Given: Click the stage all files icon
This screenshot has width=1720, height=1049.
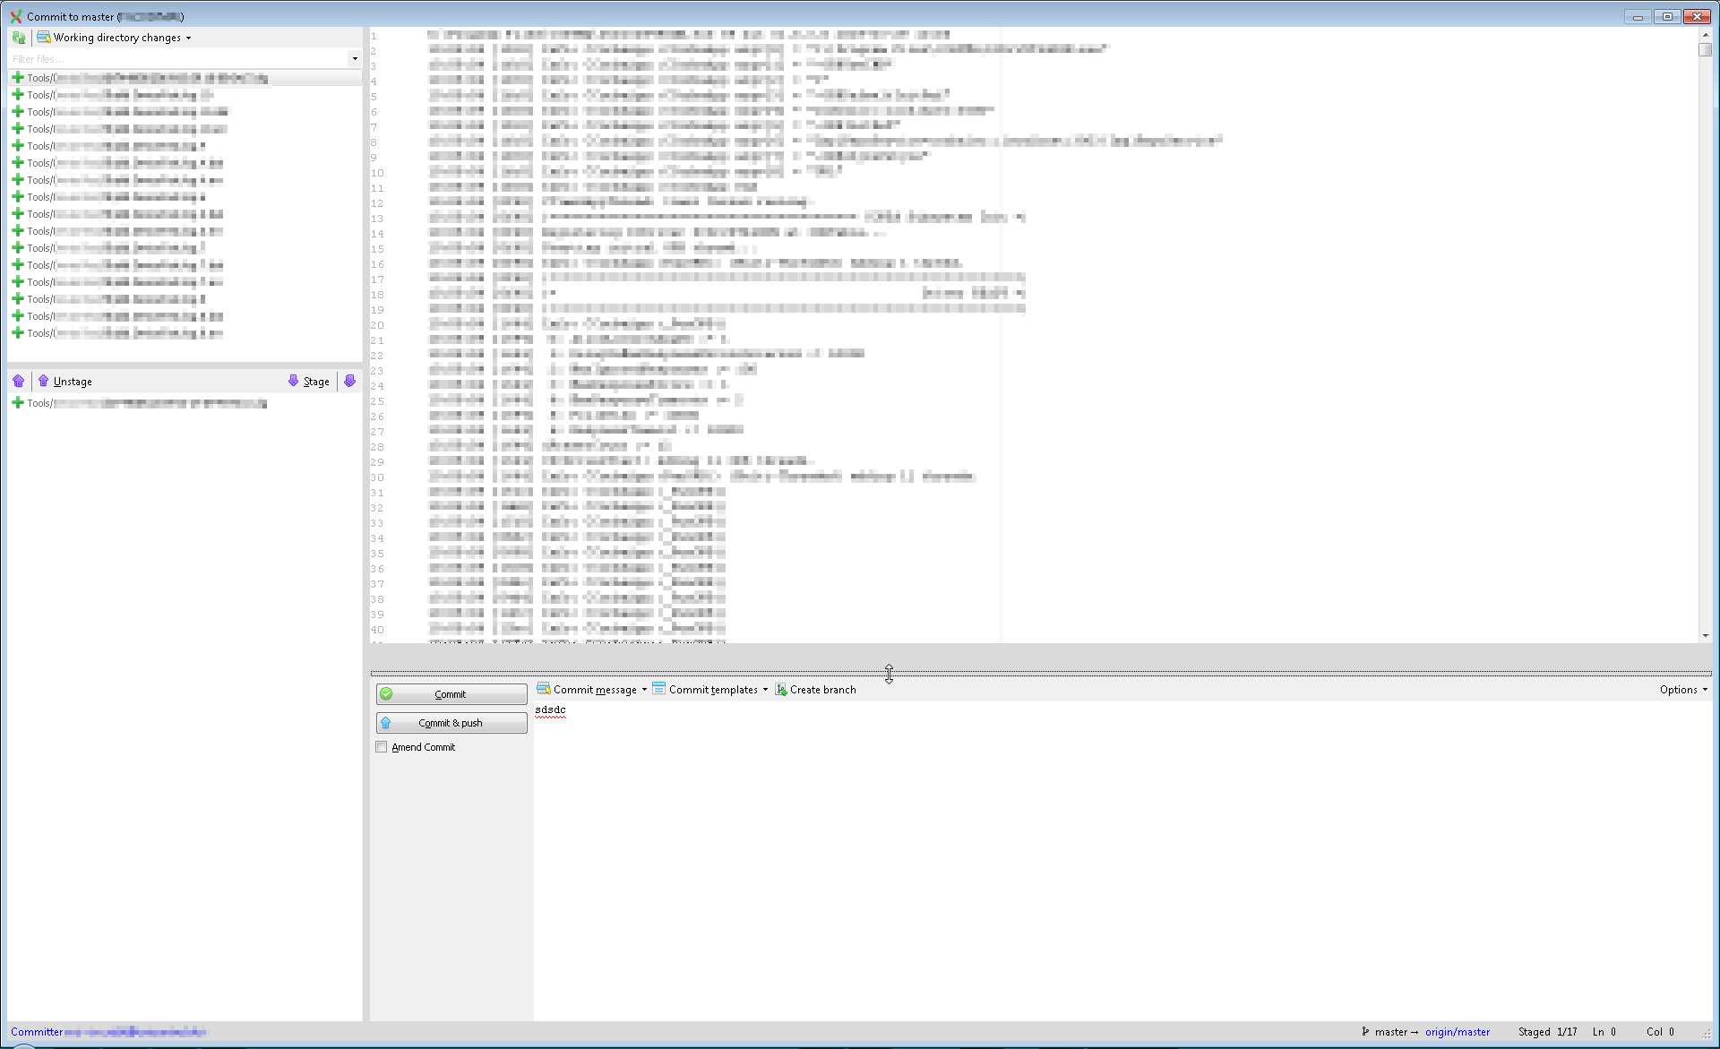Looking at the screenshot, I should [349, 382].
